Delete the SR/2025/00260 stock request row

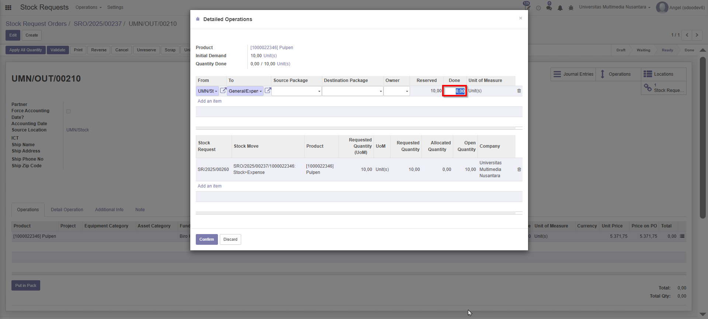pos(519,169)
